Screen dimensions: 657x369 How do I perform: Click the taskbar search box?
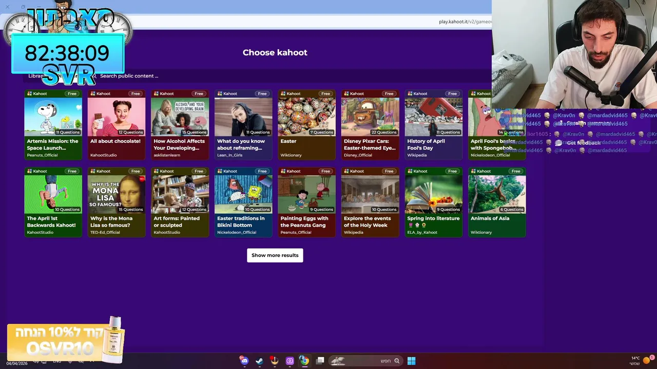[365, 361]
